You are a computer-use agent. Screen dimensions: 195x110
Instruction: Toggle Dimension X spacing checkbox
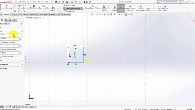pos(1,42)
